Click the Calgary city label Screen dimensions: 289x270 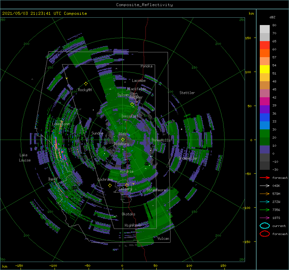coord(125,189)
